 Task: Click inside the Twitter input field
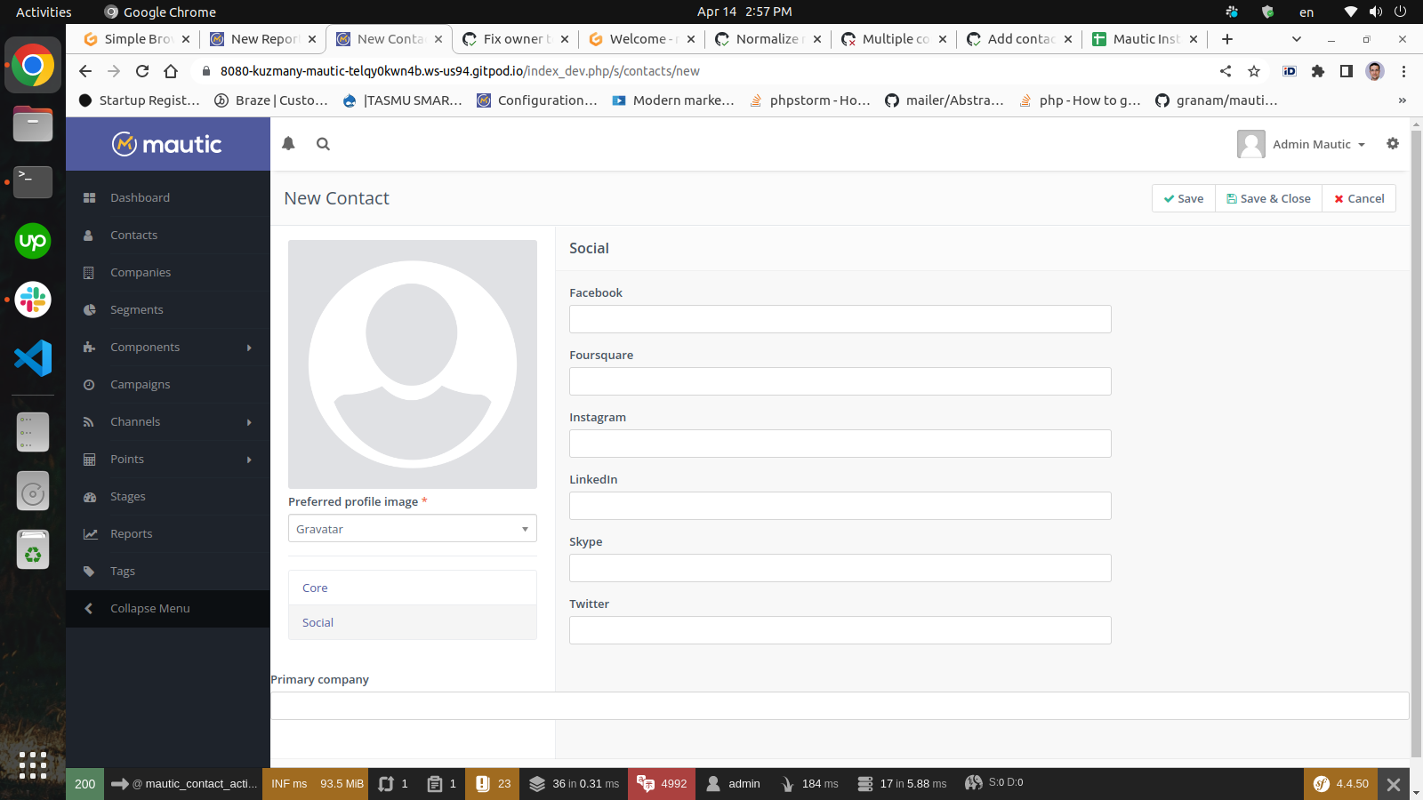[840, 630]
